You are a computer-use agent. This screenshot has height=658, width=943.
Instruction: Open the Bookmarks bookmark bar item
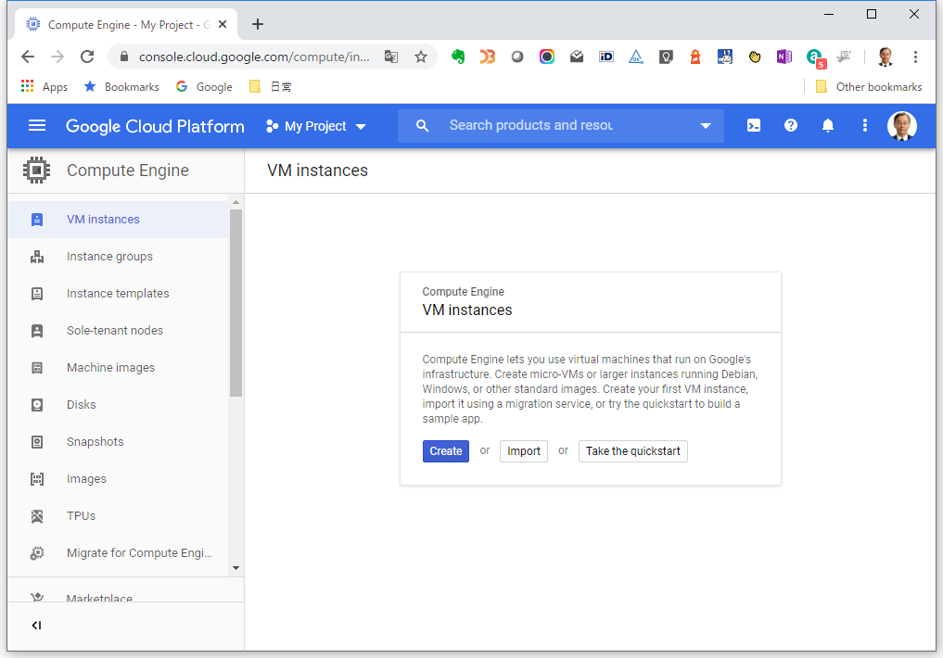[x=122, y=87]
